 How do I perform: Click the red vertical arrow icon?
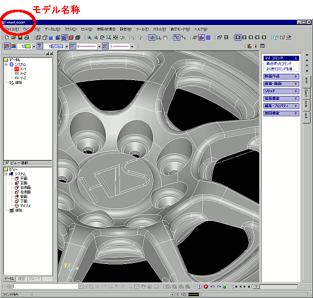click(x=256, y=46)
